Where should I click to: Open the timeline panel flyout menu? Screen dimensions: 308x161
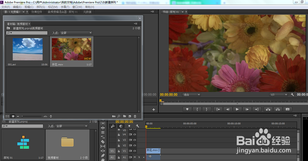(x=295, y=116)
